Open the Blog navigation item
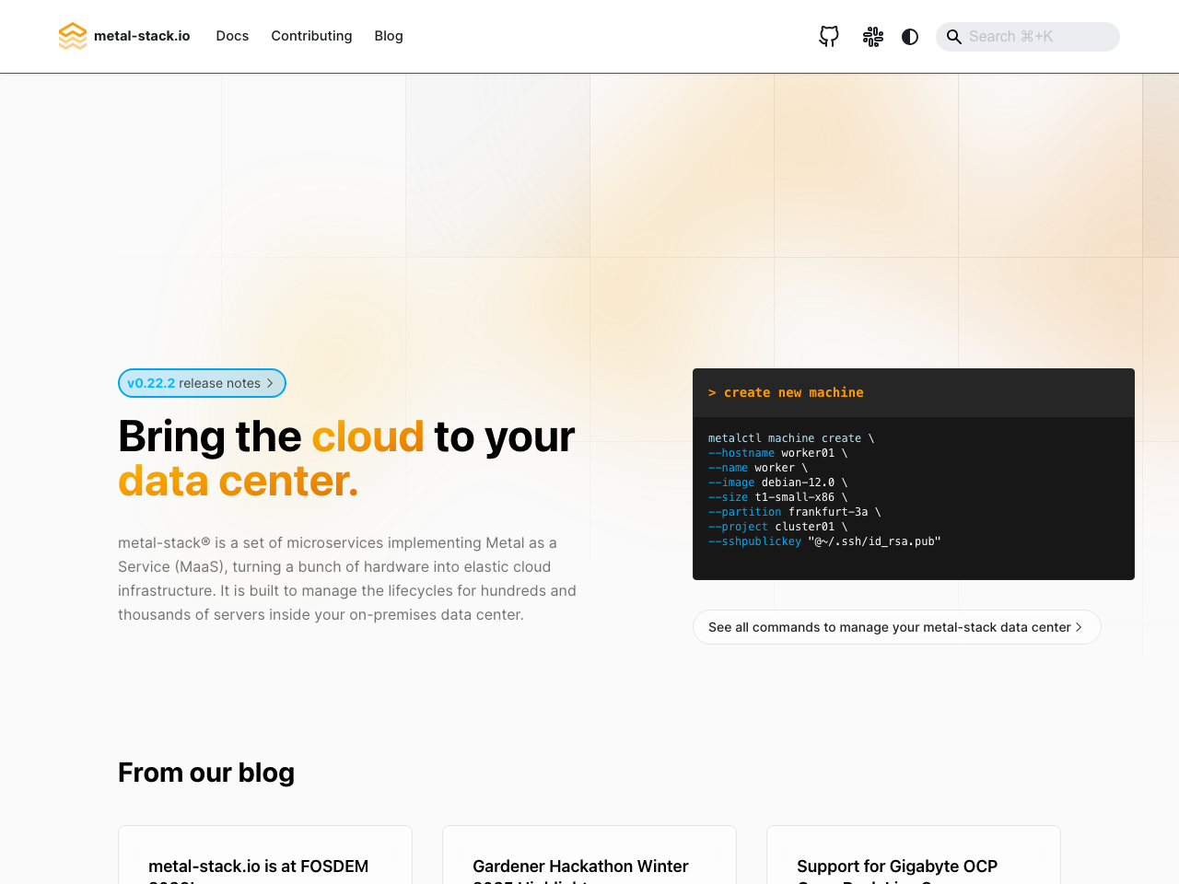Screen dimensions: 1179x884 [x=389, y=36]
